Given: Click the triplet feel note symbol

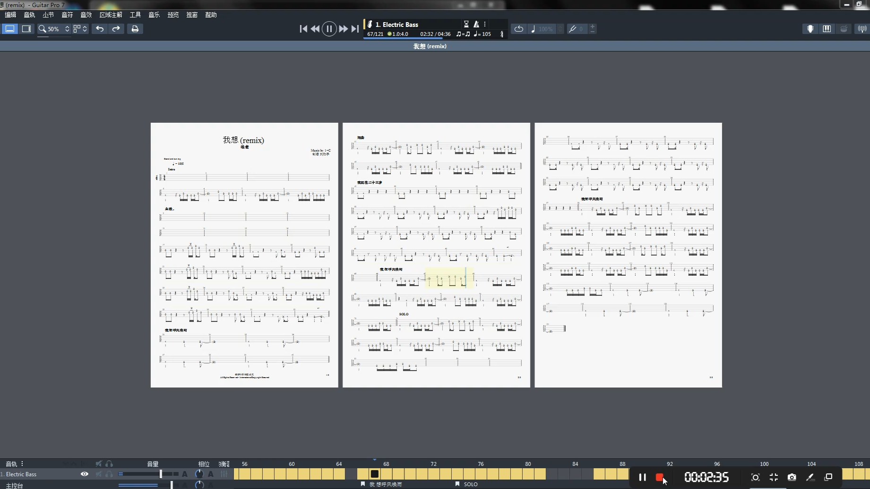Looking at the screenshot, I should click(463, 34).
